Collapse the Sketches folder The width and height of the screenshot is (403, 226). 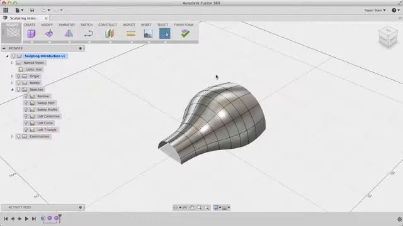coord(12,89)
